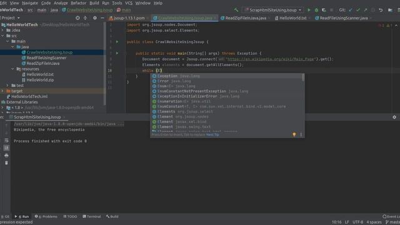
Task: Switch to the HelloWorld.txt editor tab
Action: click(x=292, y=18)
